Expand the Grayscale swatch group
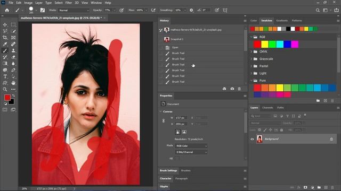This screenshot has width=341, height=191. (251, 59)
